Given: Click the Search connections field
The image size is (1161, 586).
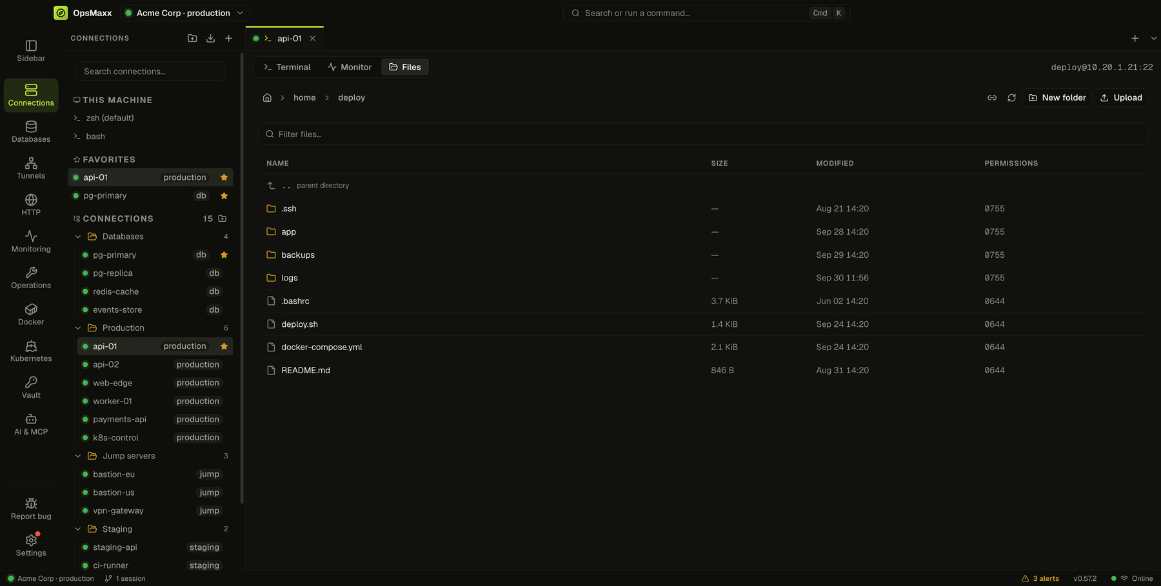Looking at the screenshot, I should coord(150,72).
